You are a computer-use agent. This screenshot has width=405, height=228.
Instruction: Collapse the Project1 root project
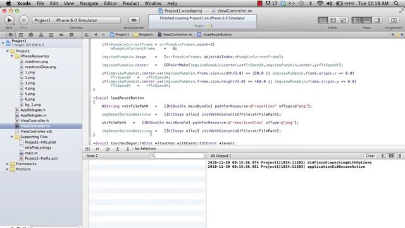tap(3, 43)
